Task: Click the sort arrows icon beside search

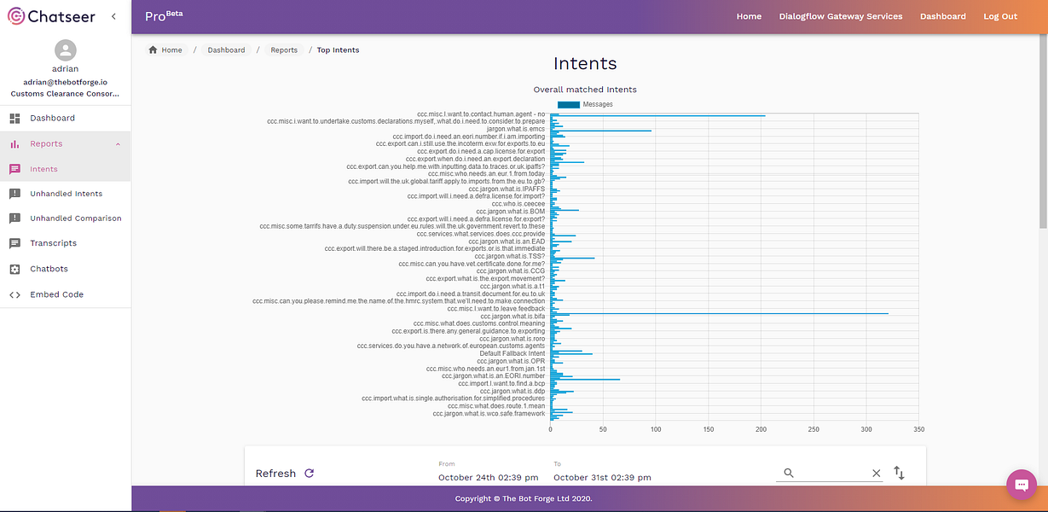Action: (899, 473)
